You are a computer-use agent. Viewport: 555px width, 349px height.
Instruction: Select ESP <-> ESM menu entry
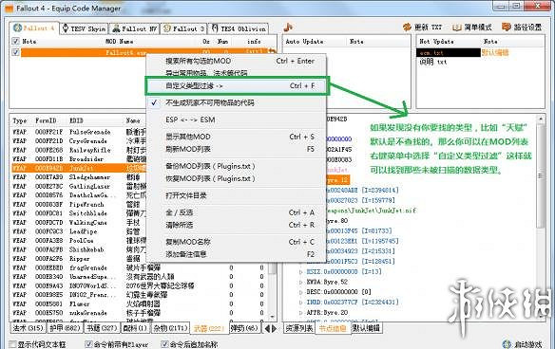(236, 119)
